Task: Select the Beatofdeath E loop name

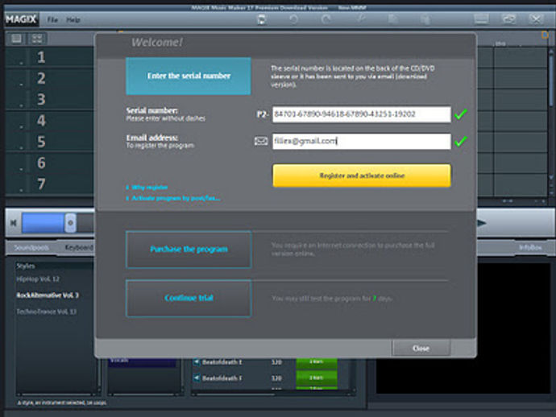Action: pyautogui.click(x=222, y=362)
